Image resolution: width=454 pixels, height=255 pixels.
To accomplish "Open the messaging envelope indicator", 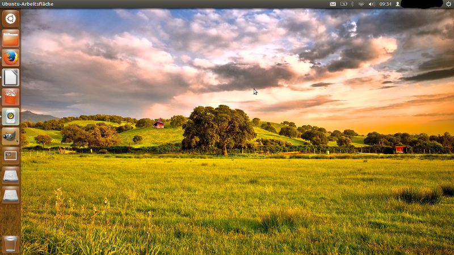I will click(333, 4).
